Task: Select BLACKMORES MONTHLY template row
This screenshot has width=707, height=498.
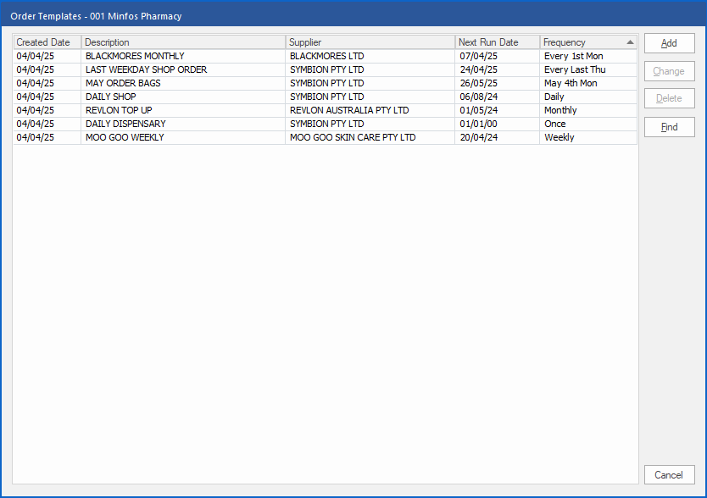Action: [325, 56]
